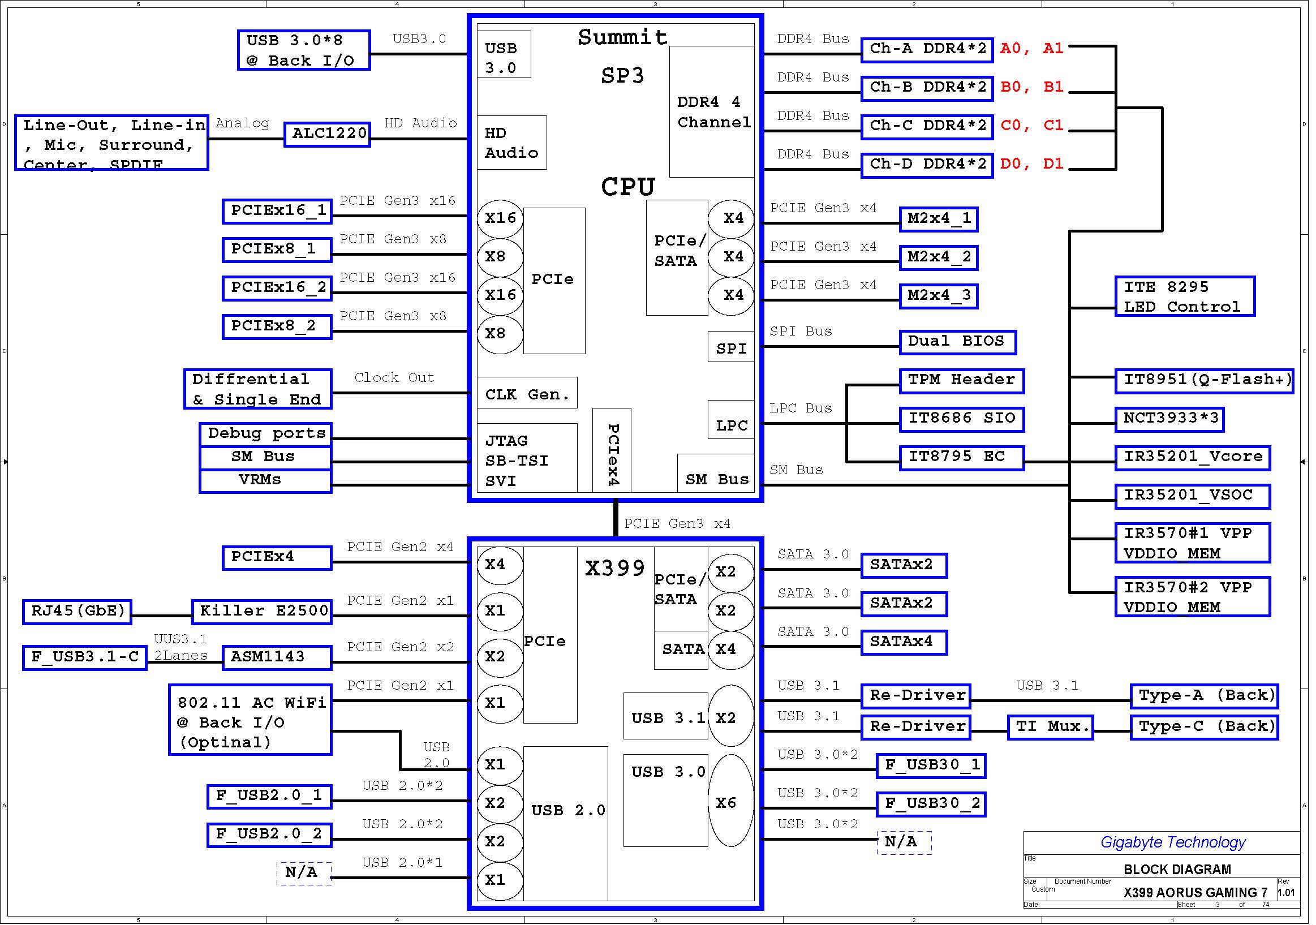
Task: Select the 'IT8951(Q-Flash+)' block
Action: (x=1204, y=381)
